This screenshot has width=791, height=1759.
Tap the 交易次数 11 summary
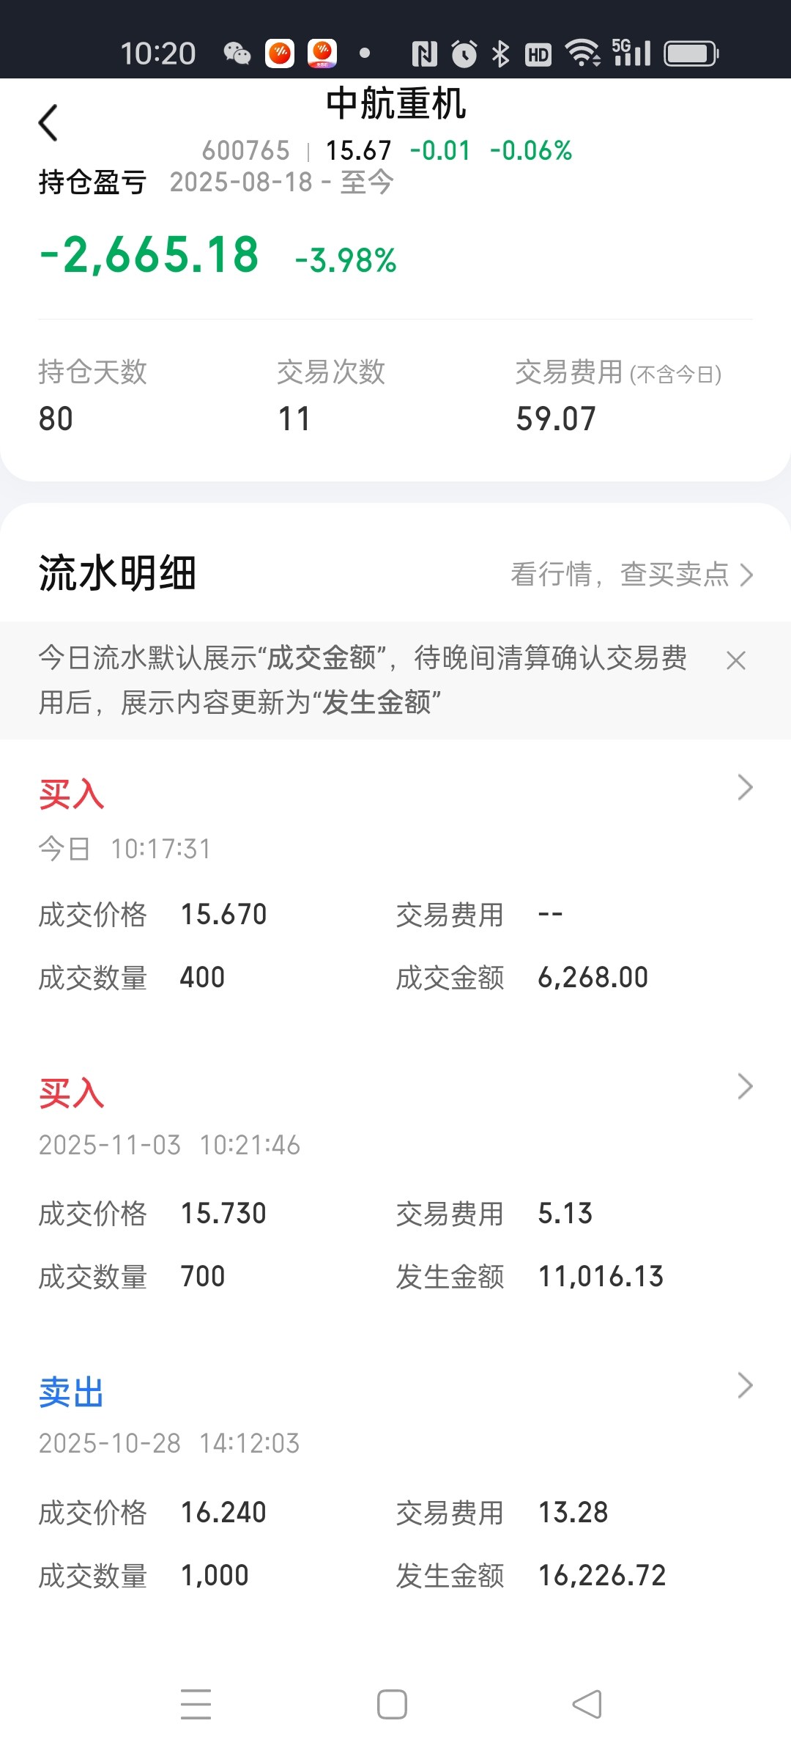click(331, 396)
